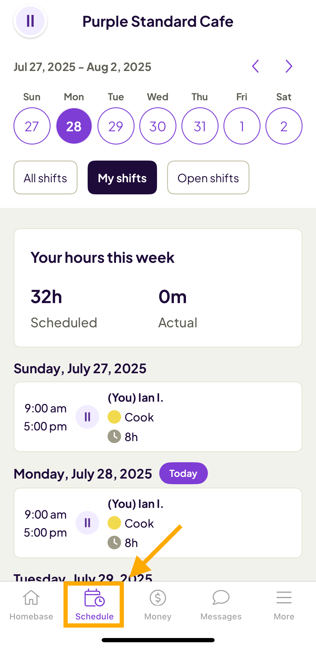
Task: Tap the avatar on Monday's shift
Action: point(87,523)
